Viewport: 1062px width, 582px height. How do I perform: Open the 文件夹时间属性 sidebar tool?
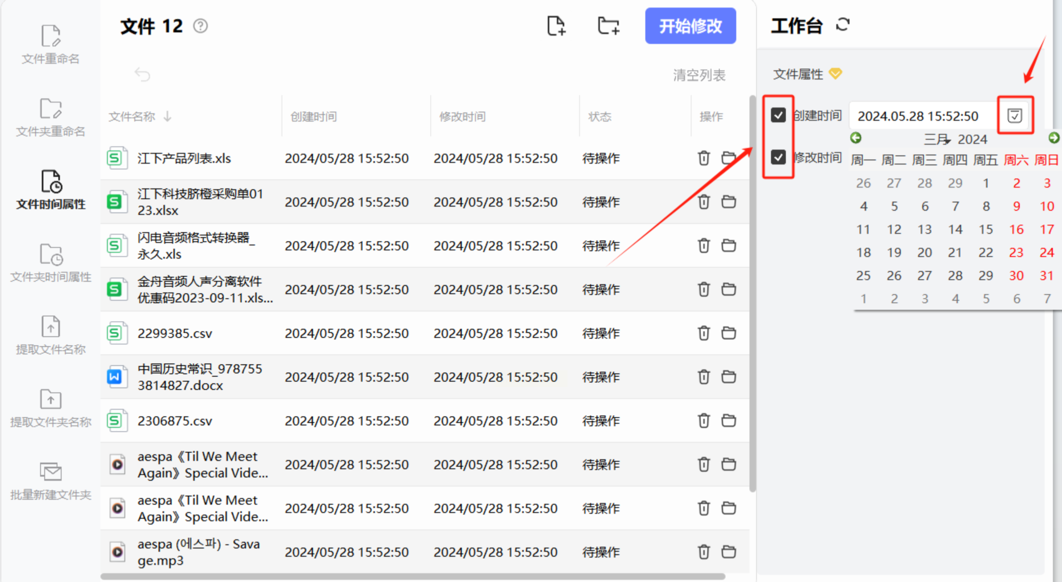click(50, 263)
